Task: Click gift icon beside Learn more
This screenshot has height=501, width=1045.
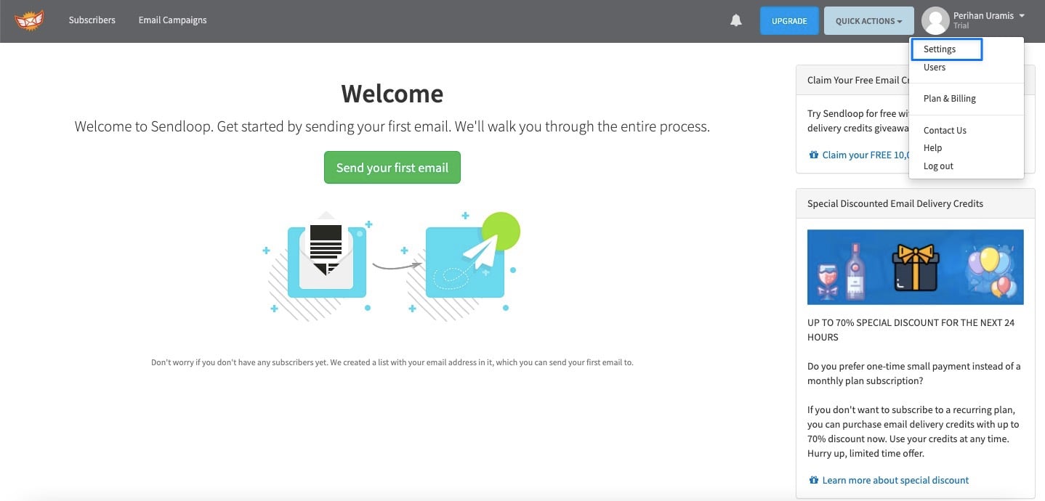Action: pos(813,480)
